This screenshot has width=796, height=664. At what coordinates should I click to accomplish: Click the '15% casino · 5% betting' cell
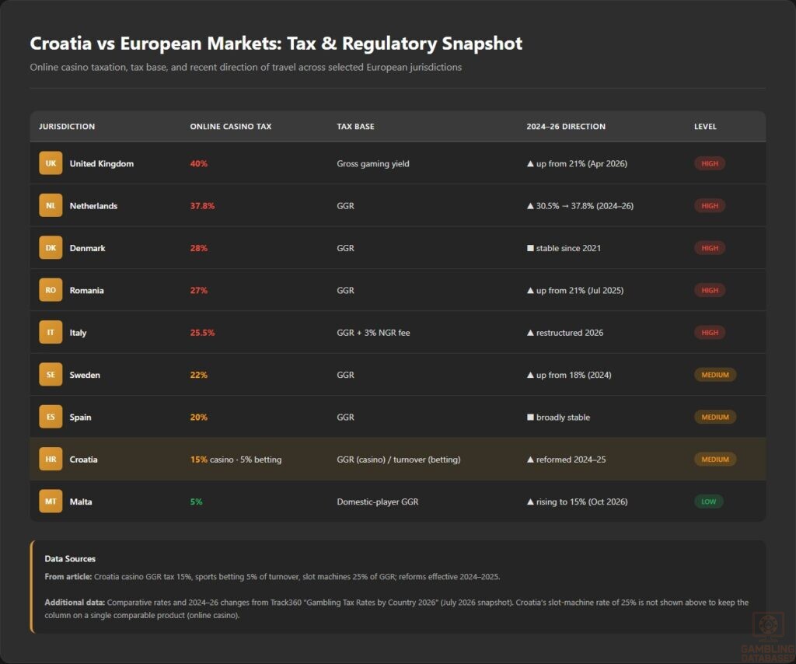coord(236,460)
